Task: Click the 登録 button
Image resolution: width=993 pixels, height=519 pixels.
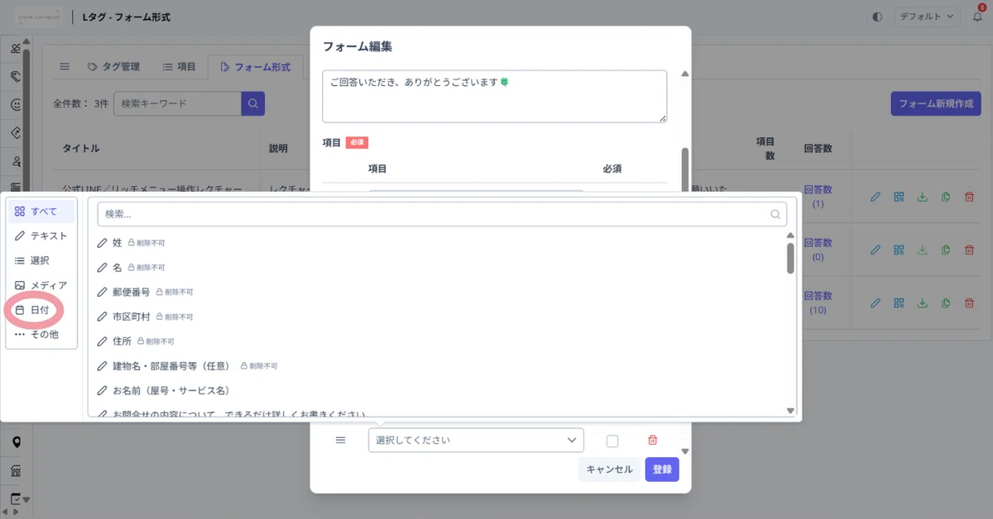Action: (662, 469)
